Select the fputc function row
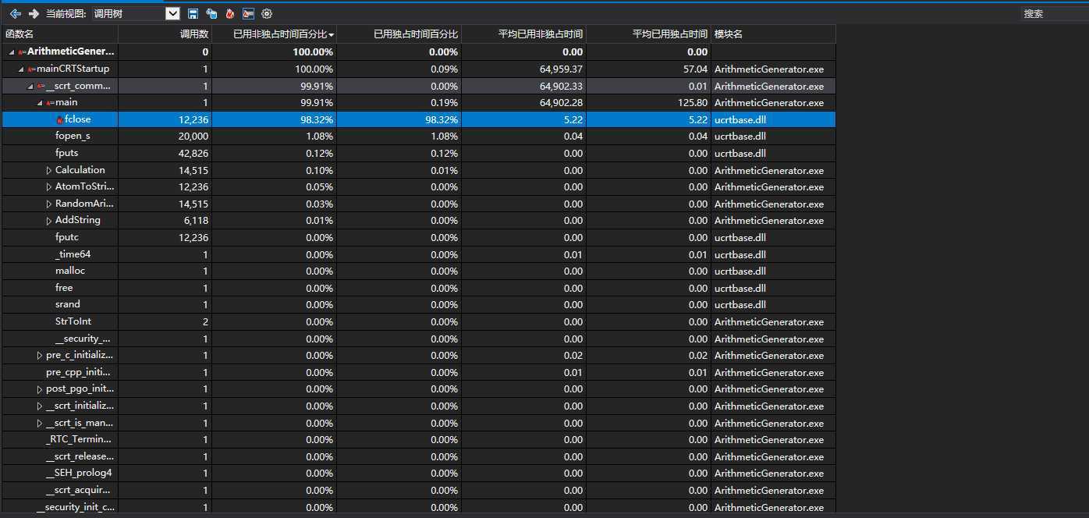Screen dimensions: 1089x518 (x=418, y=237)
